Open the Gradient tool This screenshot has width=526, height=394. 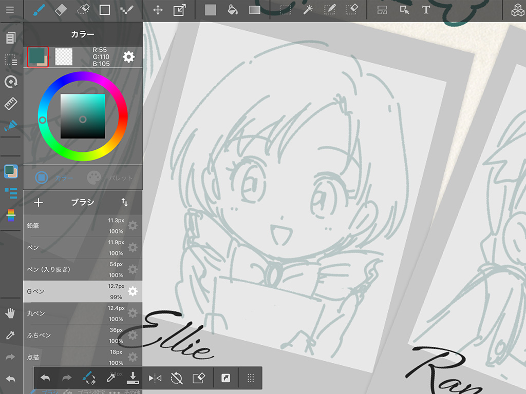coord(255,10)
